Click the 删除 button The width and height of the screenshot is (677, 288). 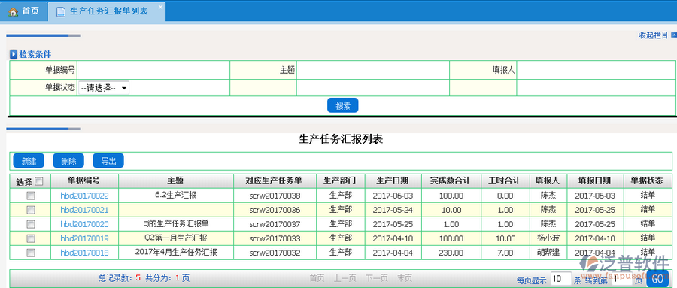(x=68, y=161)
